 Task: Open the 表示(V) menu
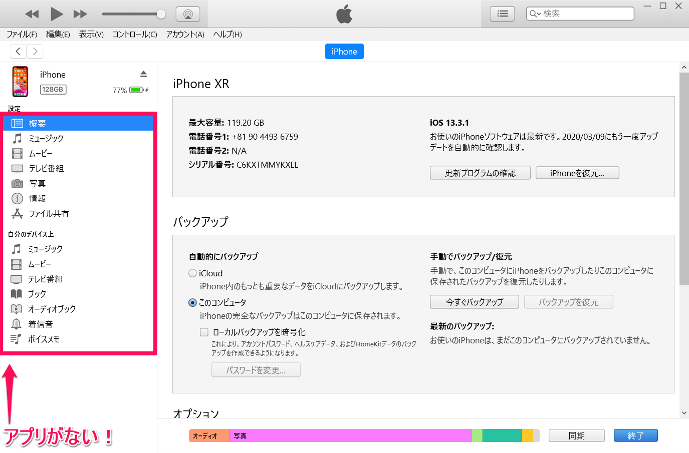click(91, 35)
